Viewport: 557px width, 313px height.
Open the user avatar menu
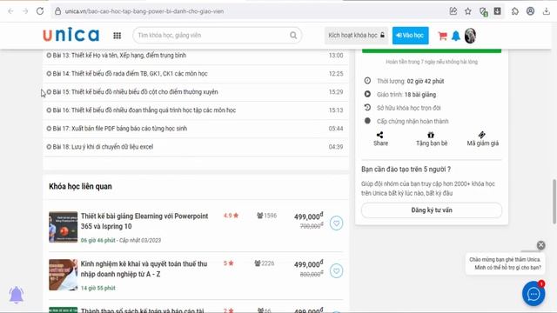[x=470, y=36]
